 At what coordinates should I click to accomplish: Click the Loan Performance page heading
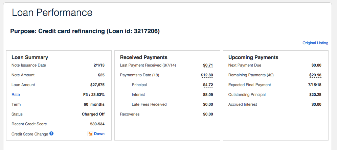click(x=52, y=12)
